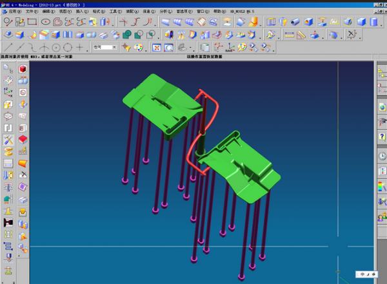Click the Tube feature icon
Screen dimensions: 387x284
pos(295,22)
